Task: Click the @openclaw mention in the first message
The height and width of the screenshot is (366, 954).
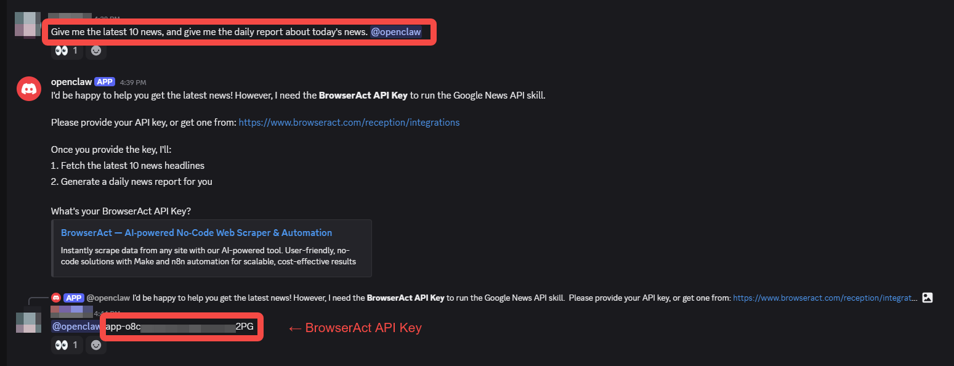Action: (395, 32)
